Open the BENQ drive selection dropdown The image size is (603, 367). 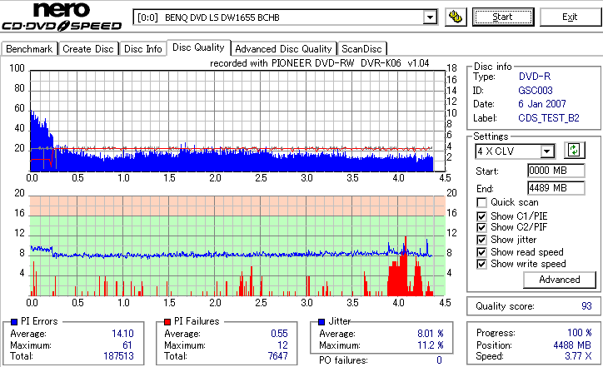coord(430,17)
